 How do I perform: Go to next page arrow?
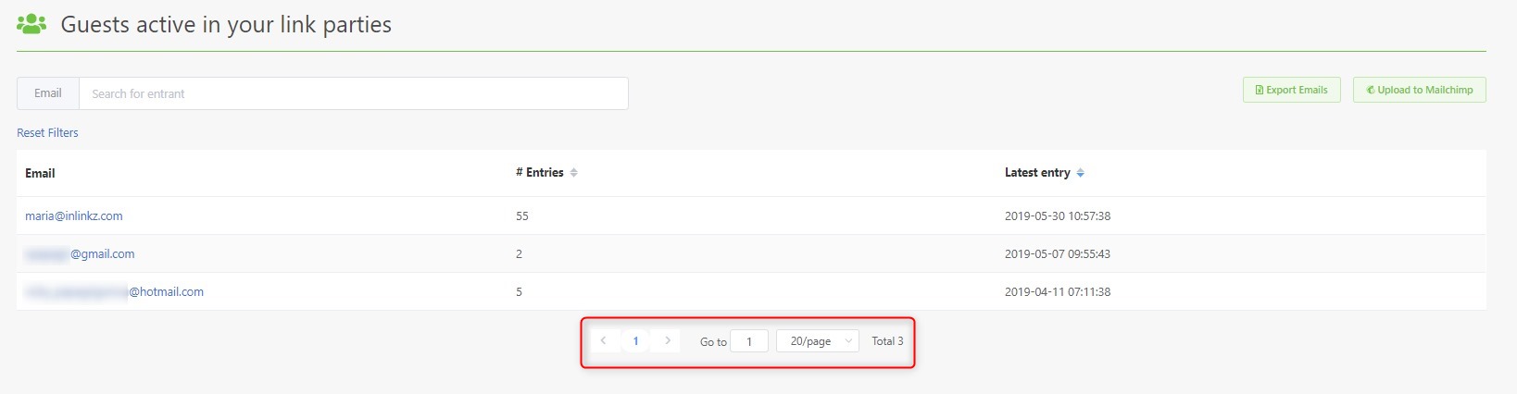click(668, 341)
